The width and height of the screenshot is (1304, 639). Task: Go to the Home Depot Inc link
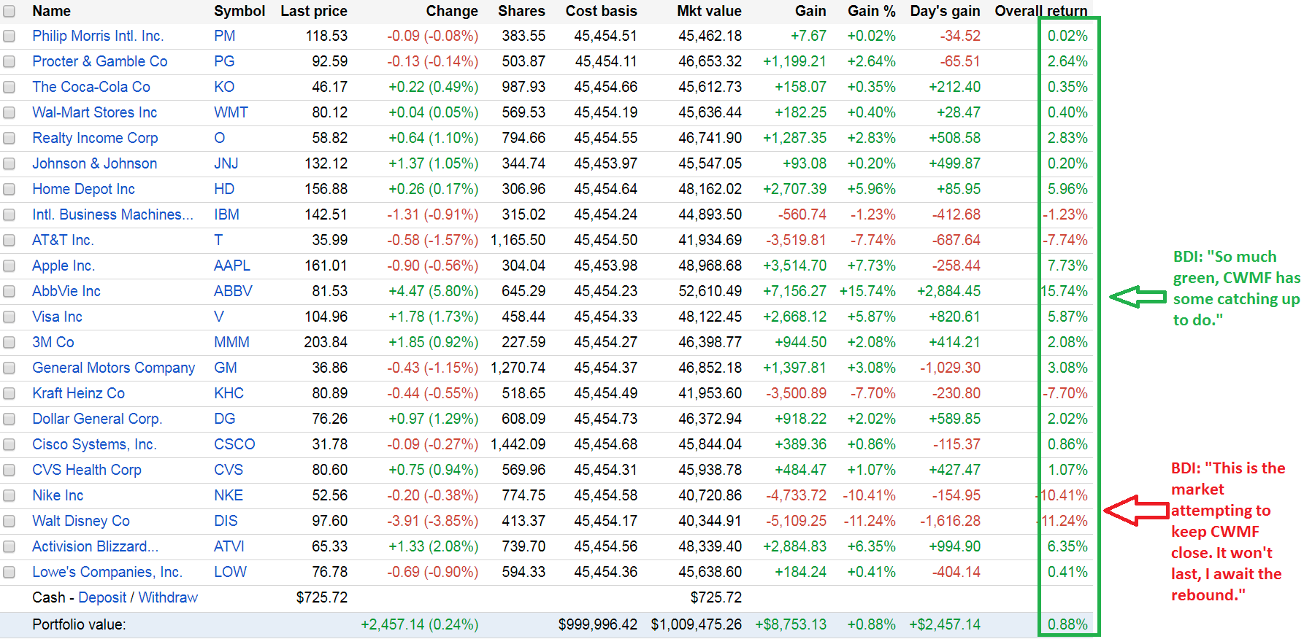coord(83,189)
